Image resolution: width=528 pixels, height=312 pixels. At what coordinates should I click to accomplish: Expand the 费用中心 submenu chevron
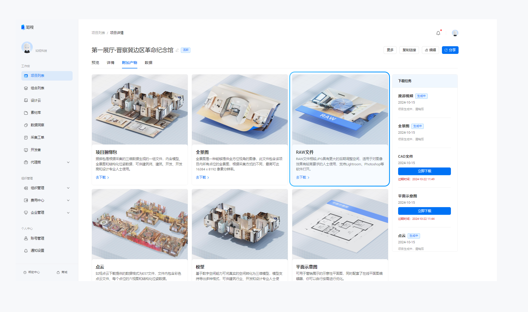click(x=68, y=200)
